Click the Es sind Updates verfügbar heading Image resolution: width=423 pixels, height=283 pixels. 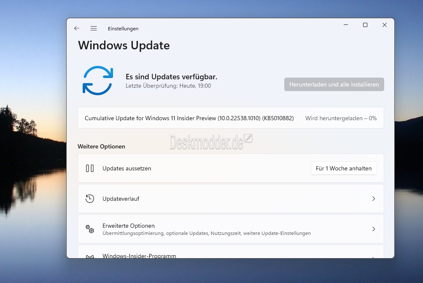pyautogui.click(x=171, y=77)
